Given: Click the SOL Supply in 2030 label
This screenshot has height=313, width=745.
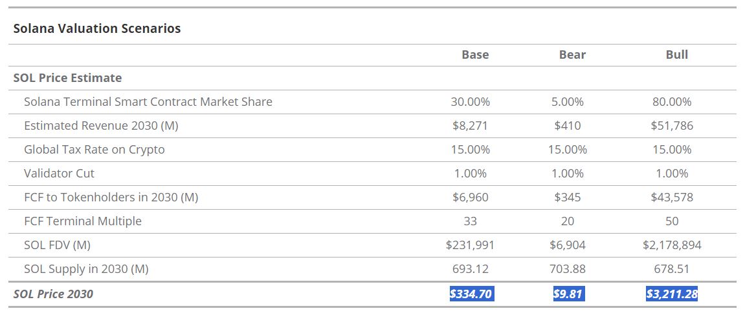Looking at the screenshot, I should 86,269.
